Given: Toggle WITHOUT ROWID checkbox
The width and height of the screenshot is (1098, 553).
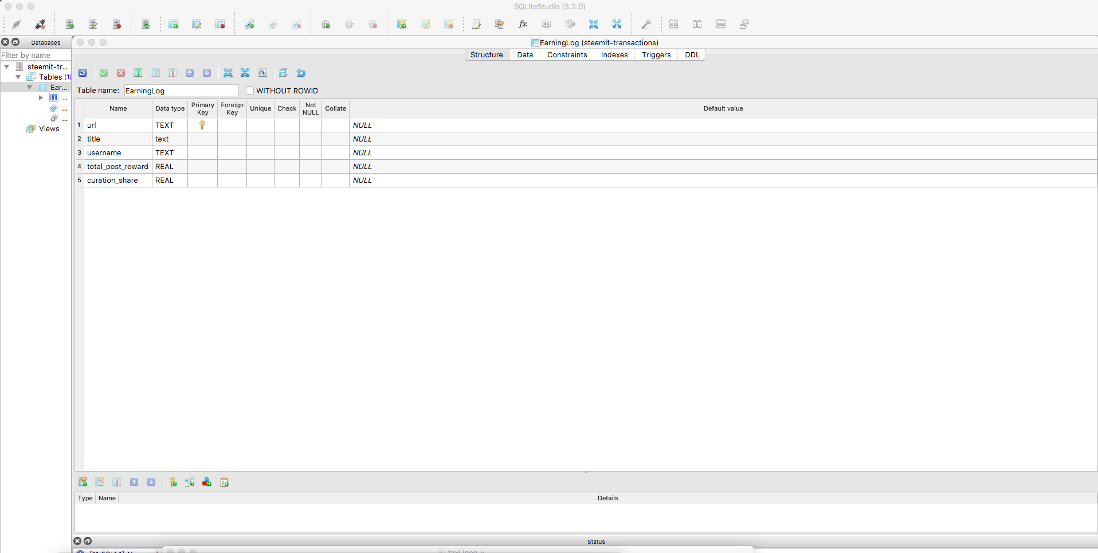Looking at the screenshot, I should coord(250,91).
